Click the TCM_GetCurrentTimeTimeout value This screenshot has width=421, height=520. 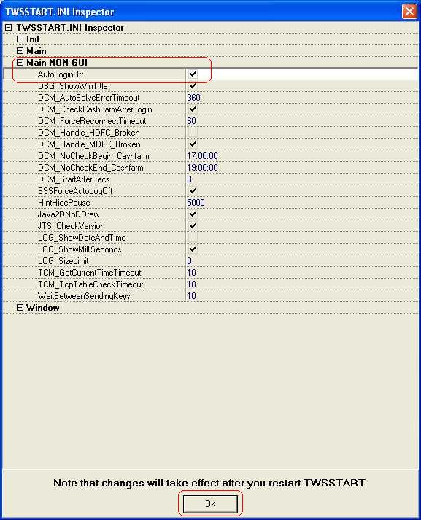point(191,273)
